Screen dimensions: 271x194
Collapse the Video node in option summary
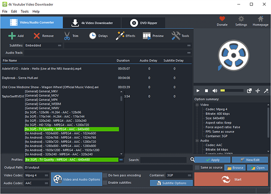click(x=197, y=105)
